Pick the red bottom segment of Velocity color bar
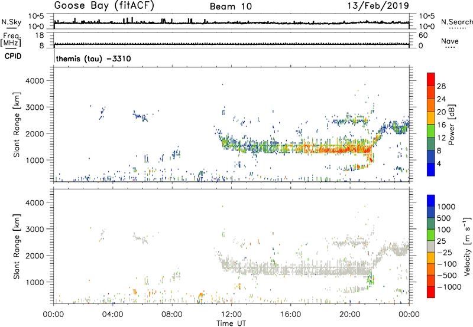 (x=431, y=292)
